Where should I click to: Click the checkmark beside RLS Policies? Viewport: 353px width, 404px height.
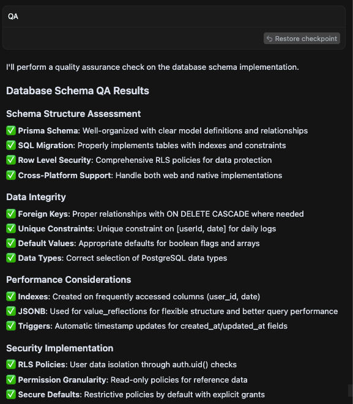pyautogui.click(x=11, y=365)
